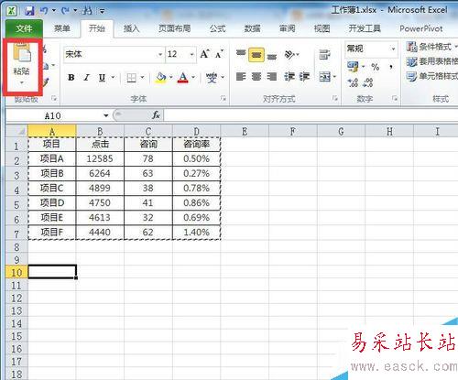The image size is (458, 380).
Task: Save the workbook via quick access toolbar
Action: tap(29, 11)
